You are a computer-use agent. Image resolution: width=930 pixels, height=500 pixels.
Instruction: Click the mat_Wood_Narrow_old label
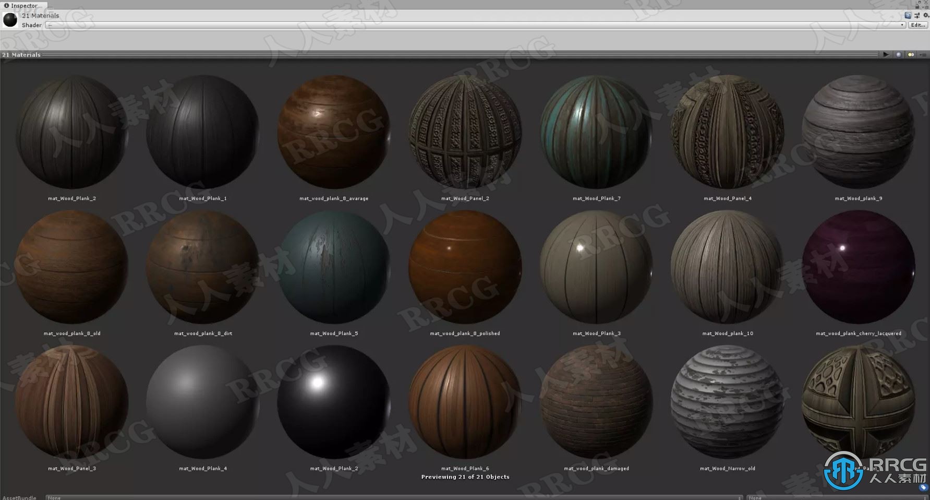coord(728,469)
